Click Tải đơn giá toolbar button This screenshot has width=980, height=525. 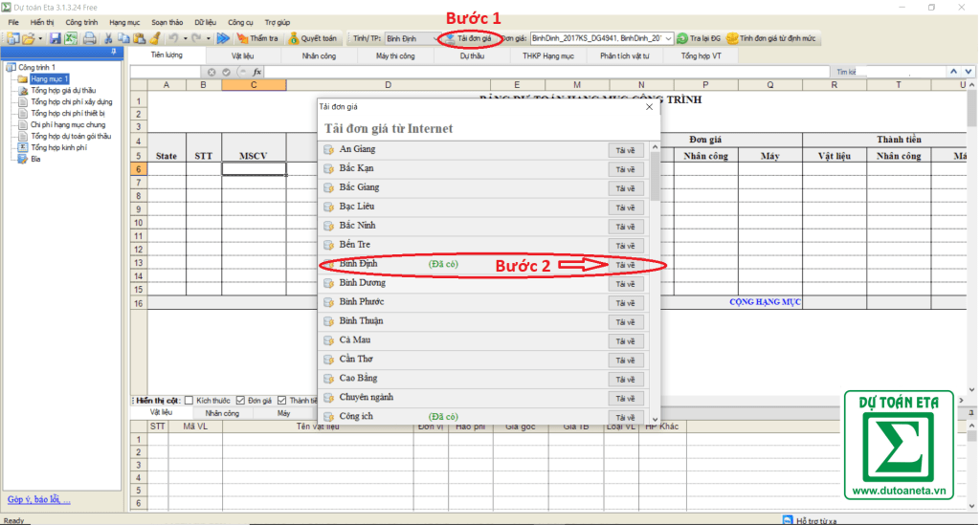(469, 38)
